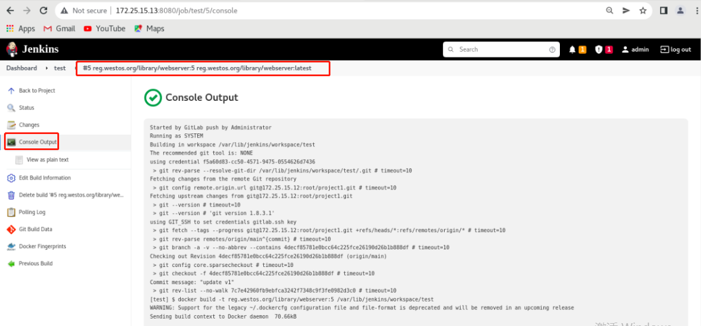
Task: Open the #5 build breadcrumb link
Action: pos(197,68)
